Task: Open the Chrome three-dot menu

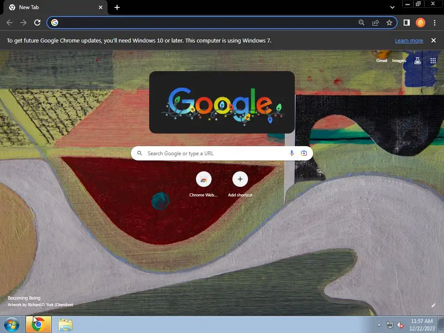Action: click(x=434, y=23)
